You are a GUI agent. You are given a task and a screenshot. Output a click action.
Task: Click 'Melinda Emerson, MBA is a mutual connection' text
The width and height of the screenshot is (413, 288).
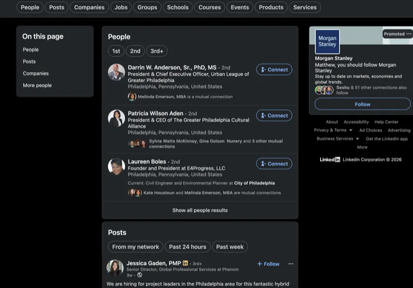tap(185, 97)
